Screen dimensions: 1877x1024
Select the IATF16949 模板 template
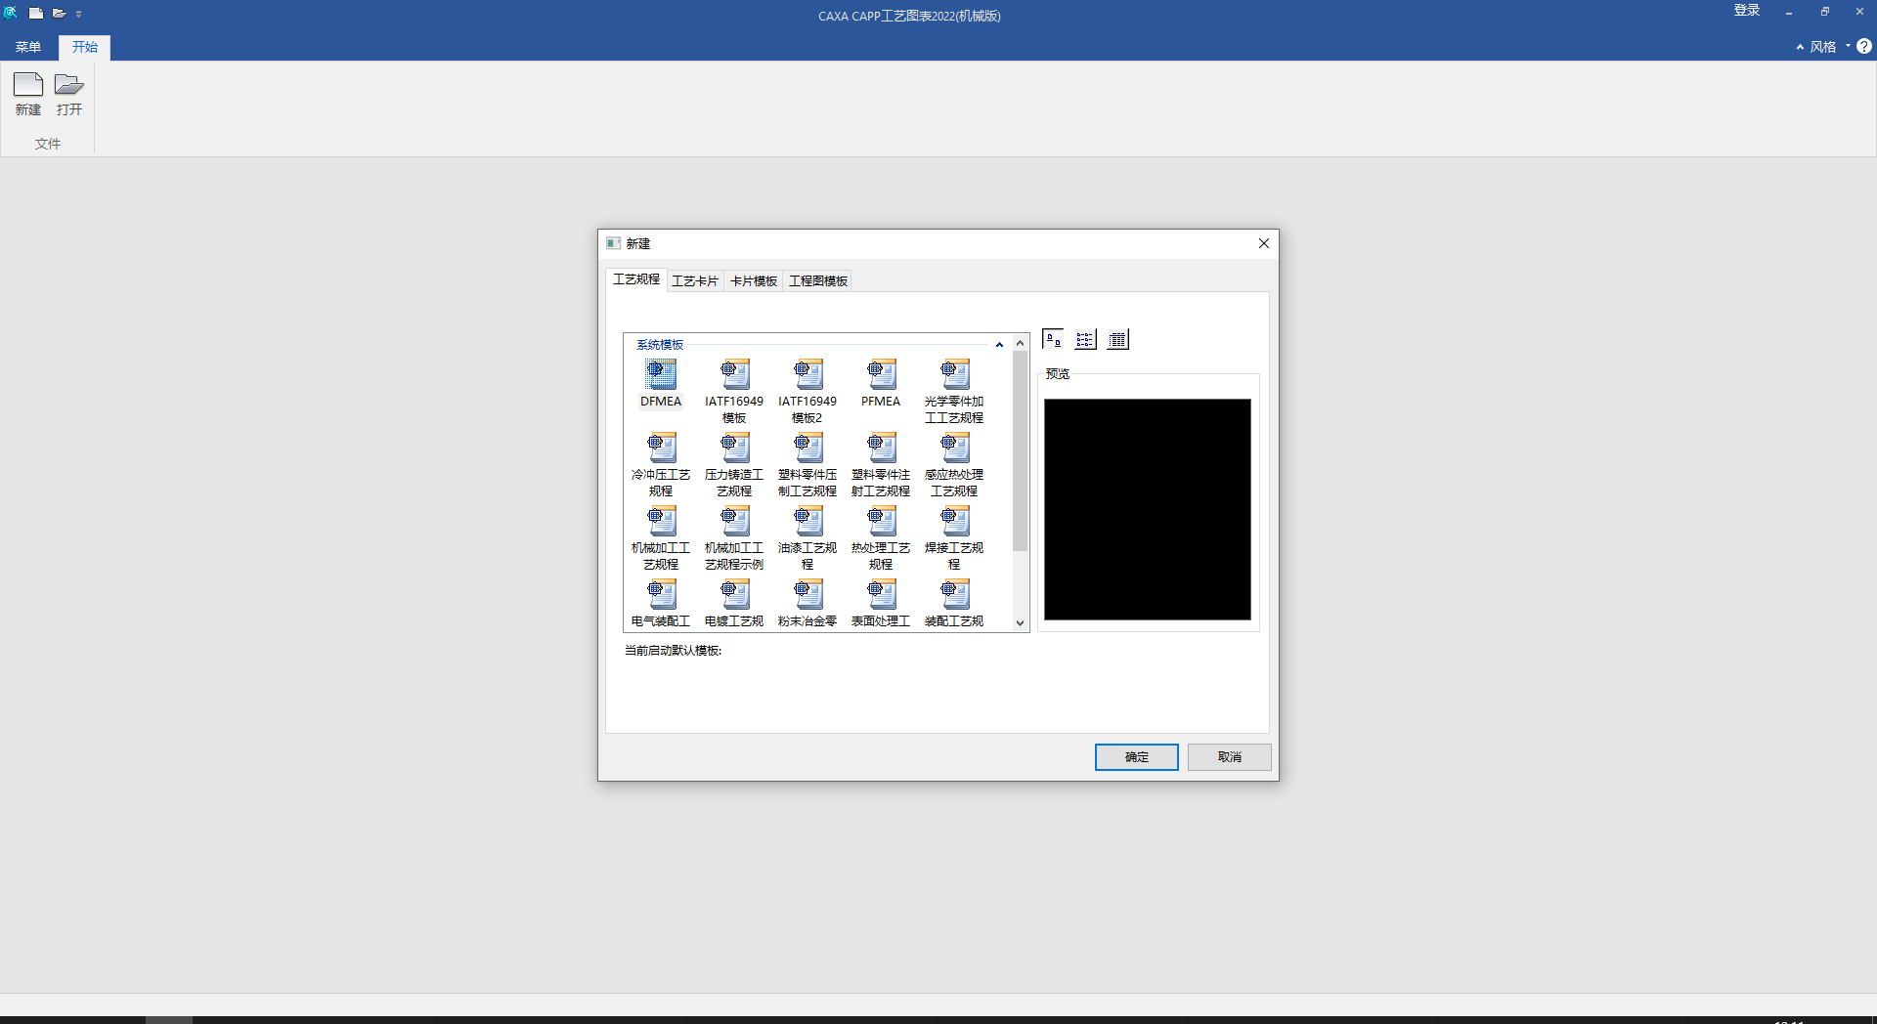point(734,391)
